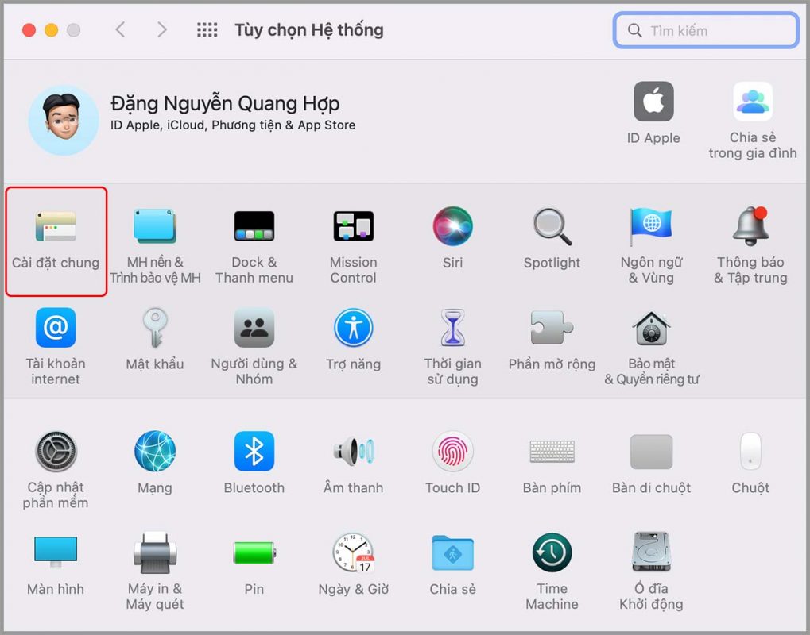Open Thông báo & Tập trung settings
The image size is (810, 635).
(750, 227)
